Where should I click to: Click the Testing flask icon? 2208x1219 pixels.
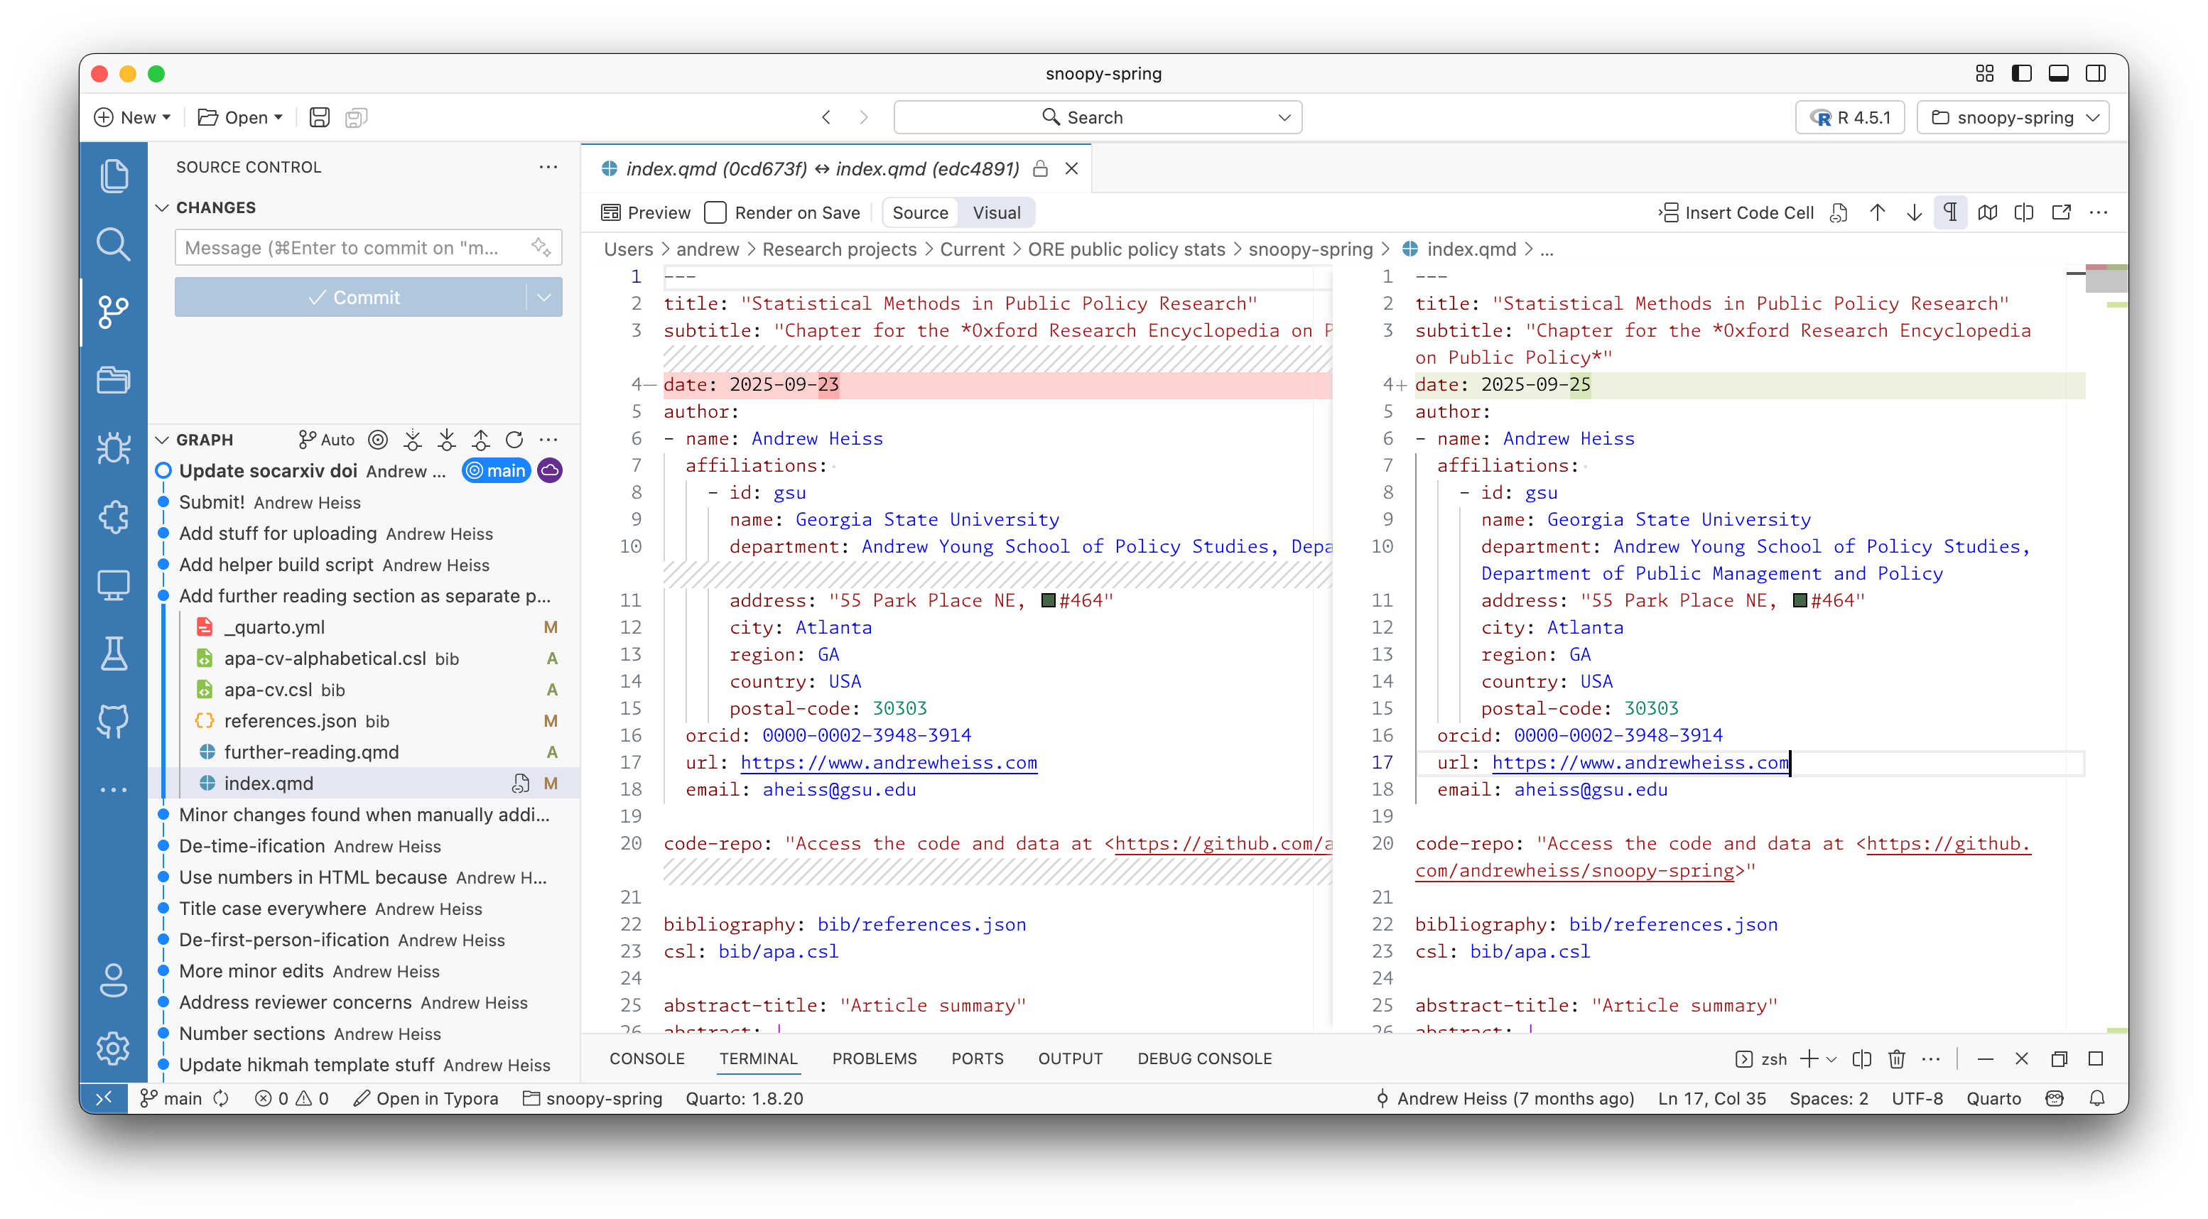113,654
